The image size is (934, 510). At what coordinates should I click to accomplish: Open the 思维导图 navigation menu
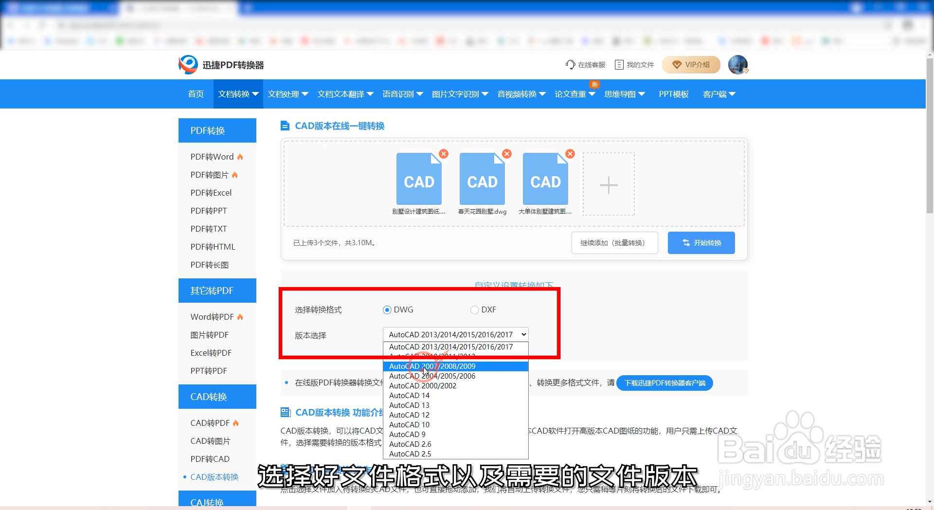tap(625, 94)
